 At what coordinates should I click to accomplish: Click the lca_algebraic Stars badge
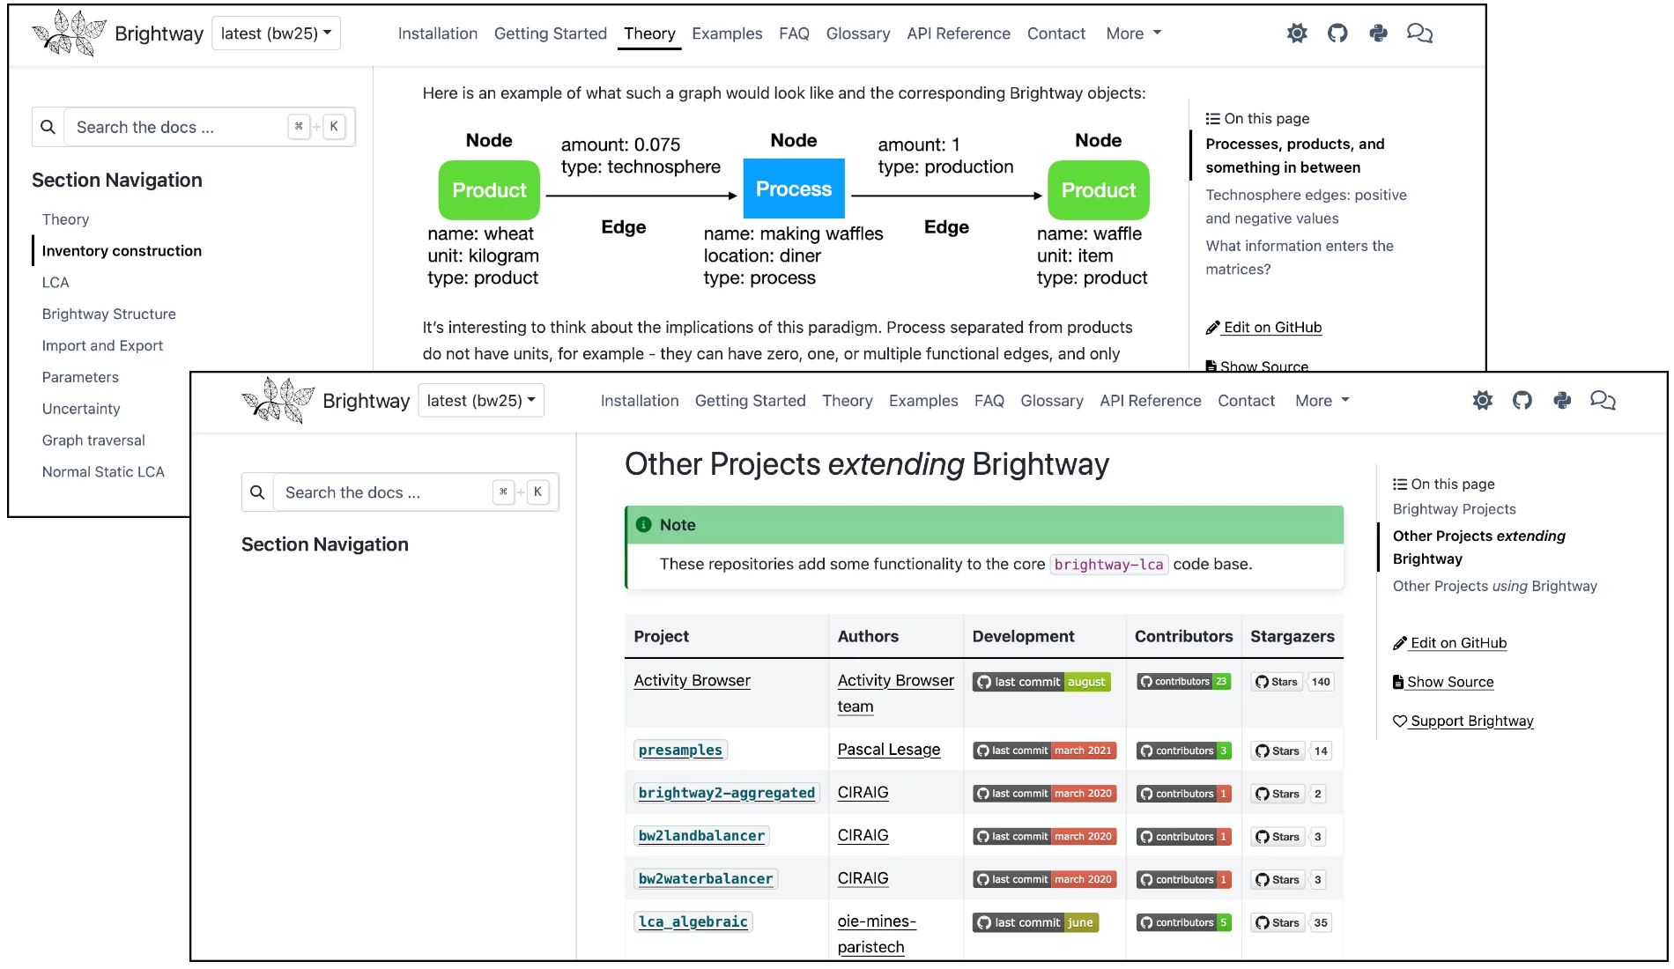click(x=1291, y=922)
